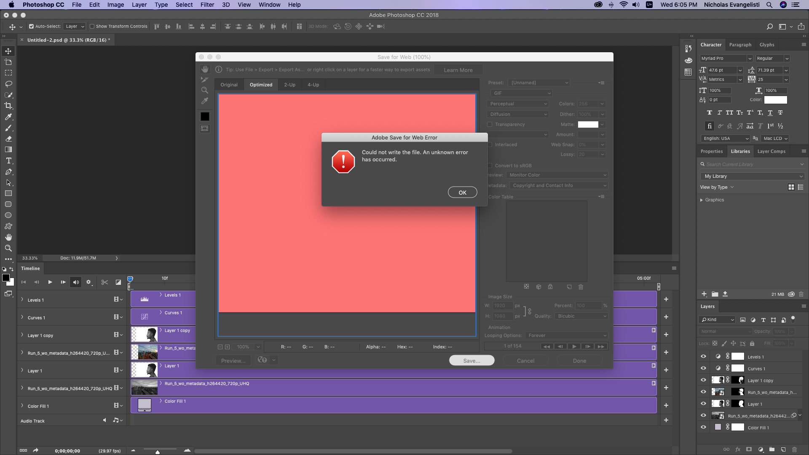Click OK to dismiss the error dialog
This screenshot has height=455, width=809.
pos(462,192)
